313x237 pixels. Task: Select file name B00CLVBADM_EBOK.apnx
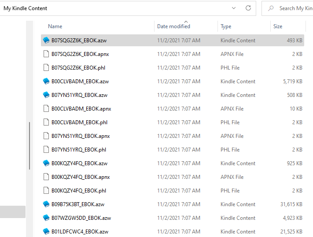coord(81,109)
